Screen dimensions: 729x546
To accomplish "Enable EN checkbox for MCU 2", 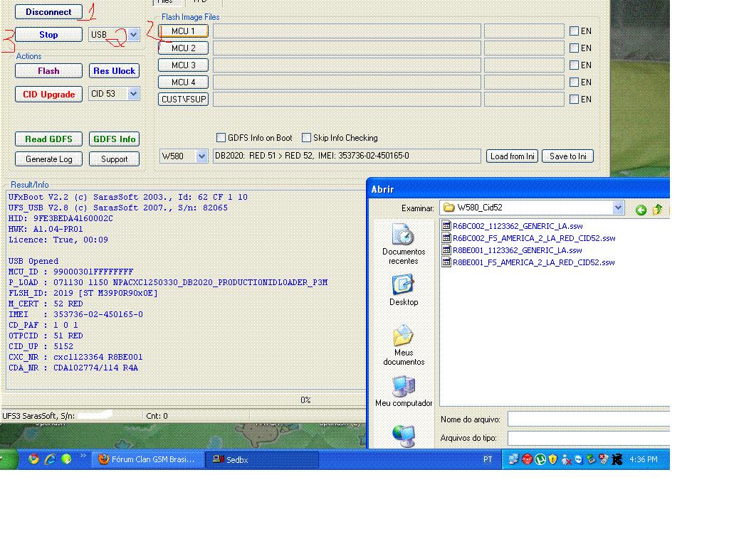I will pos(575,48).
